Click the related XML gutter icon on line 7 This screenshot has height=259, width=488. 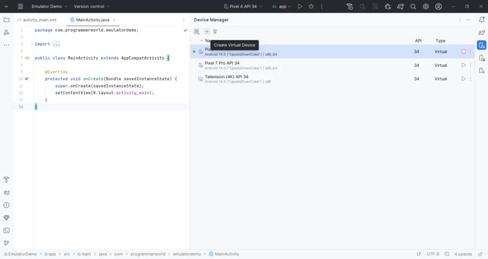(27, 58)
